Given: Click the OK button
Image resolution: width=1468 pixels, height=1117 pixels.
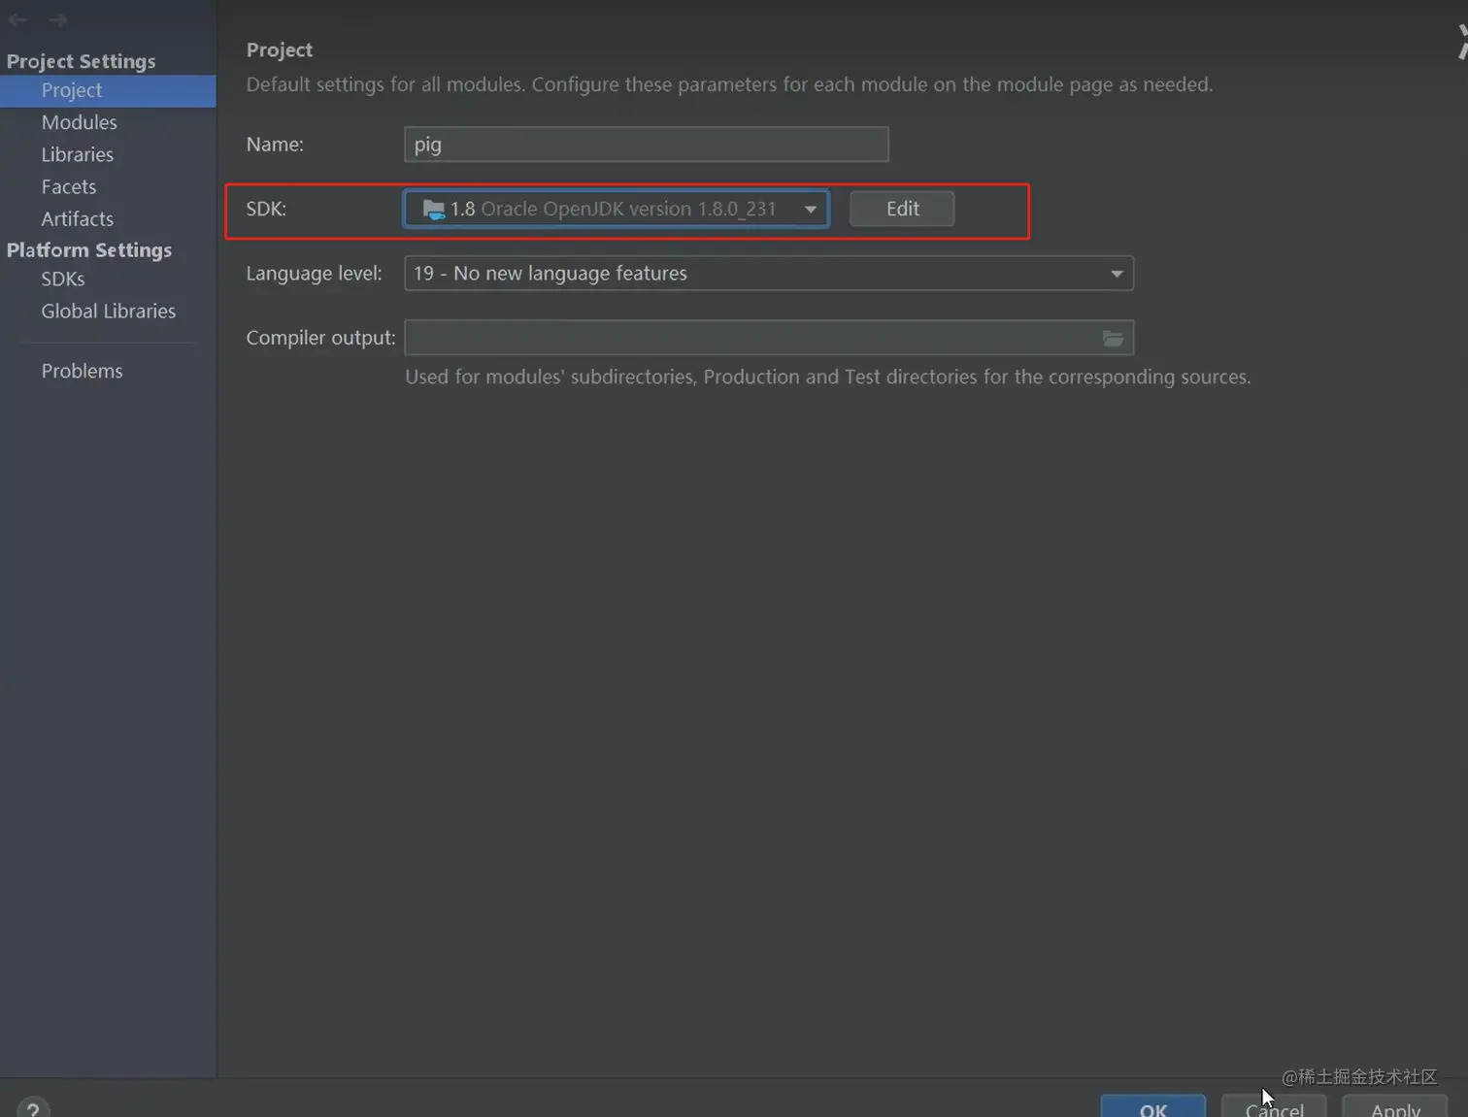Looking at the screenshot, I should 1152,1107.
